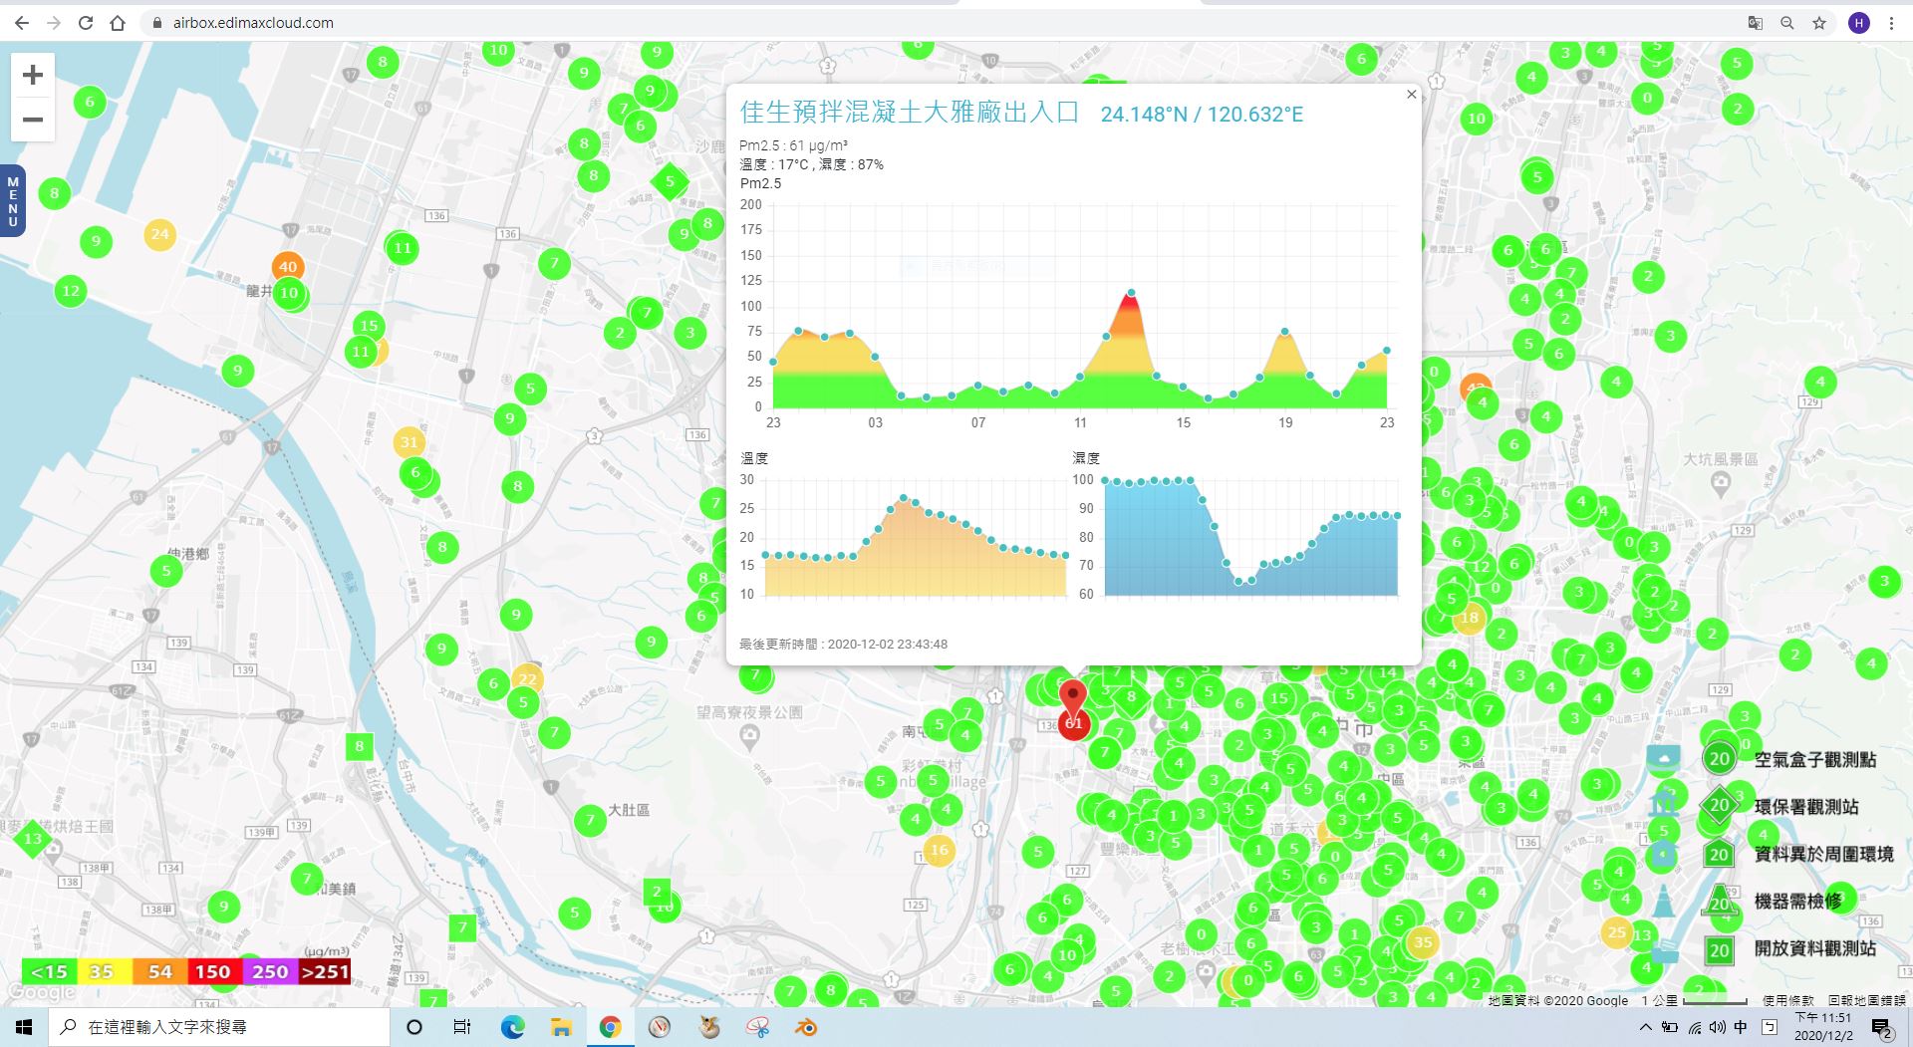Zoom in the map with plus button
The image size is (1913, 1047).
click(33, 75)
